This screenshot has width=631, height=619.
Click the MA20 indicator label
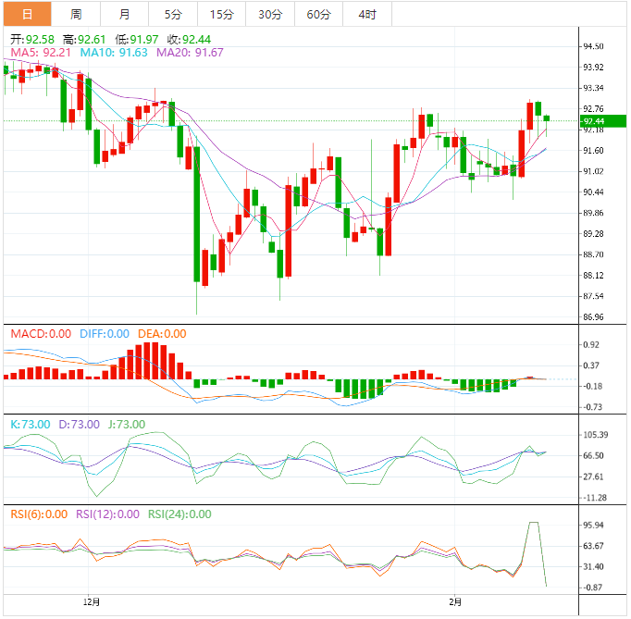(190, 53)
